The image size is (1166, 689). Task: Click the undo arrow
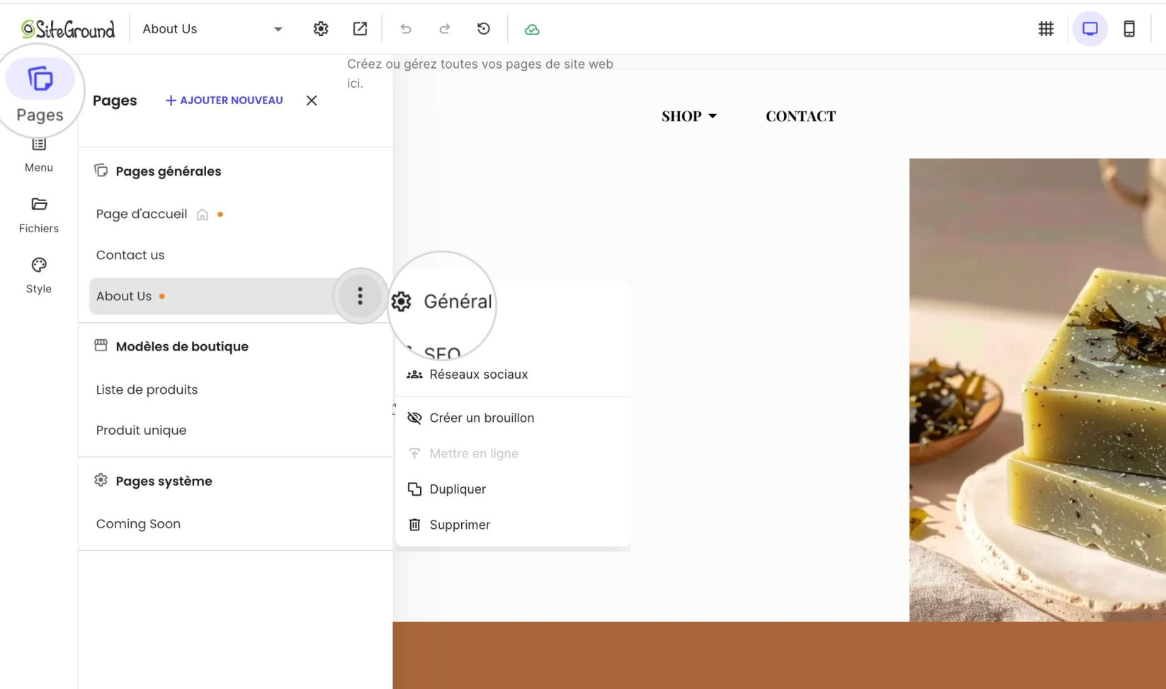(x=406, y=29)
